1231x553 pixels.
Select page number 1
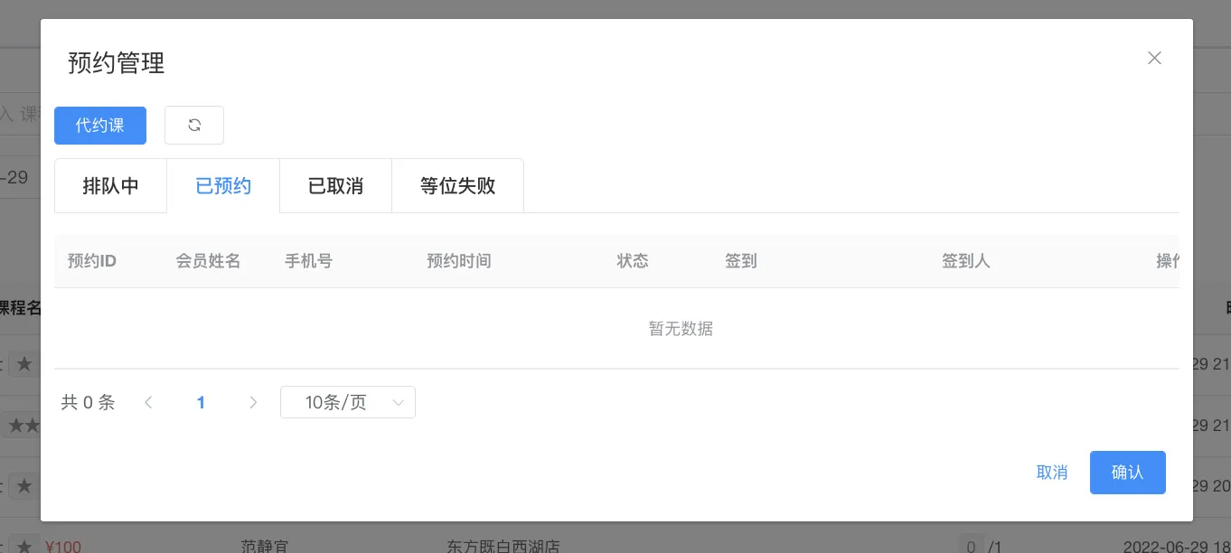pyautogui.click(x=201, y=403)
